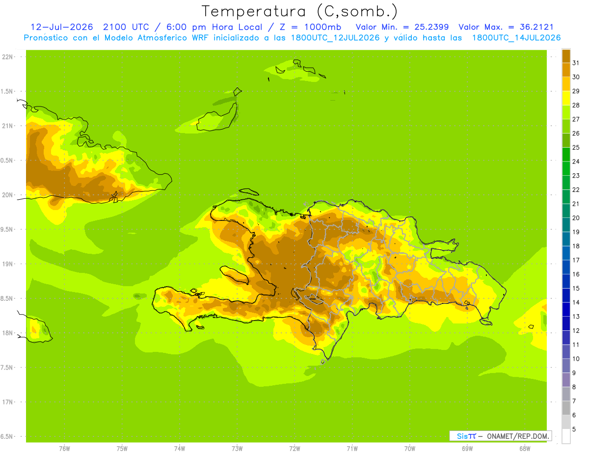
Task: Click the lime colorbar swatch between 27 and 28
Action: 566,112
